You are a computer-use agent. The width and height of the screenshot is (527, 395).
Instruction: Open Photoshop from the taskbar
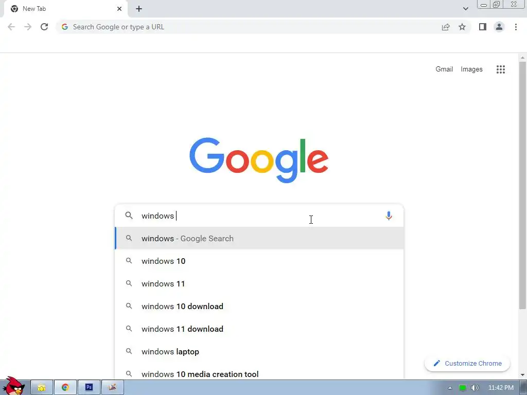[89, 388]
